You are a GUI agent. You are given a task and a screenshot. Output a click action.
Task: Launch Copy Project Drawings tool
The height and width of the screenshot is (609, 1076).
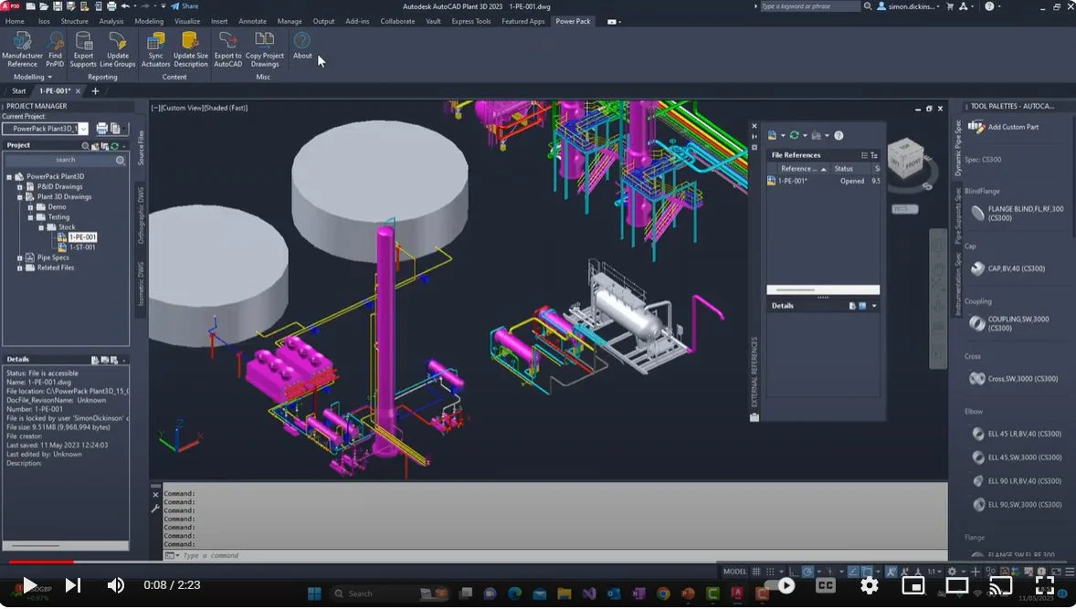click(264, 49)
